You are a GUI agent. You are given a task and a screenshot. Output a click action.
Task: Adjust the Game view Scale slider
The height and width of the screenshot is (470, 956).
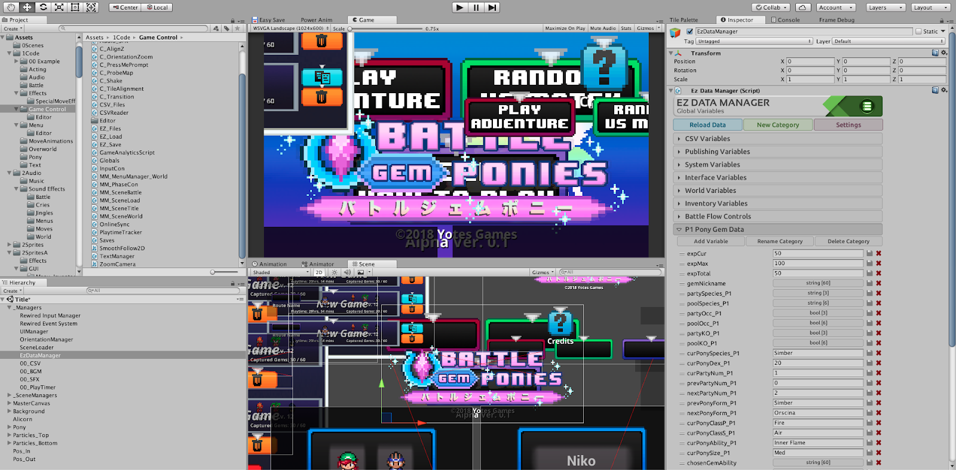(x=385, y=28)
